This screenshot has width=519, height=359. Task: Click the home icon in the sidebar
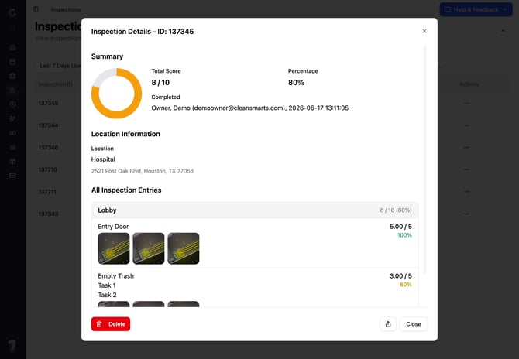click(x=12, y=47)
